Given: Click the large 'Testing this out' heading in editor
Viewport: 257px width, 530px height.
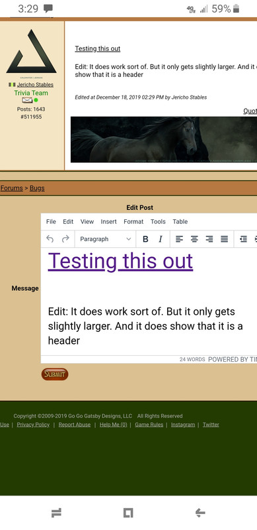Looking at the screenshot, I should click(120, 261).
